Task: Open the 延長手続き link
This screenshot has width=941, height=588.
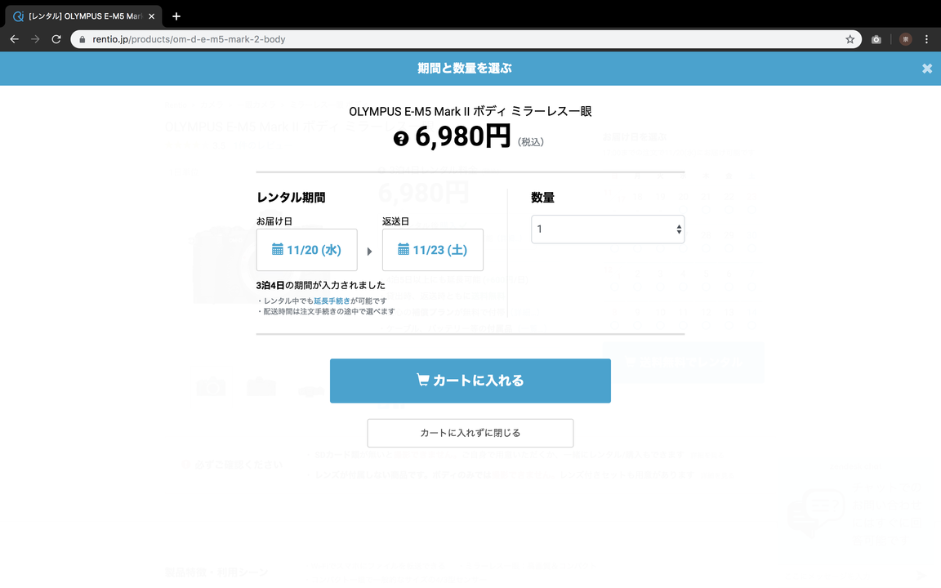Action: click(332, 301)
